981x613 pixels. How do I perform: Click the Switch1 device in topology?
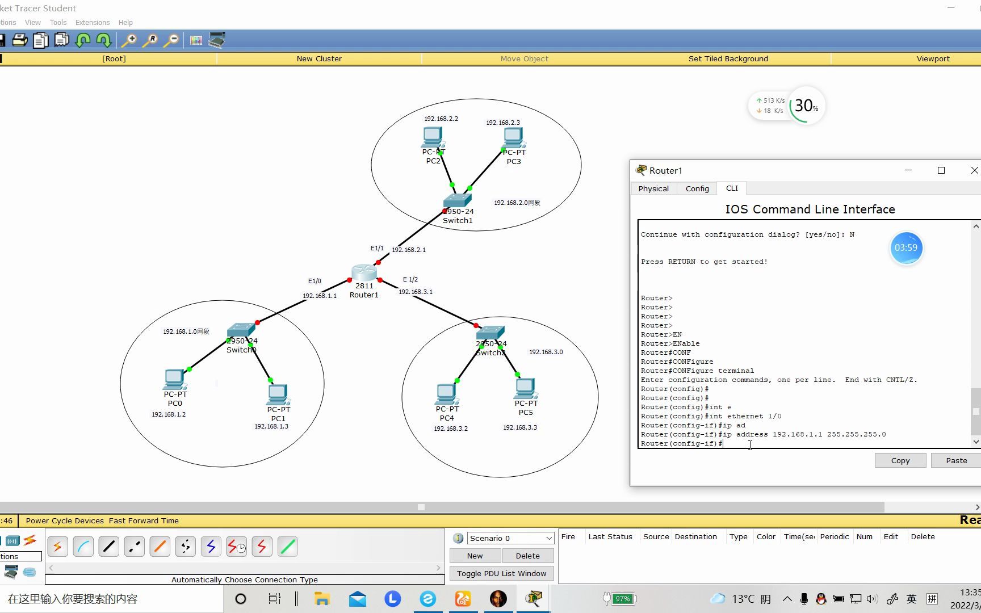(458, 200)
